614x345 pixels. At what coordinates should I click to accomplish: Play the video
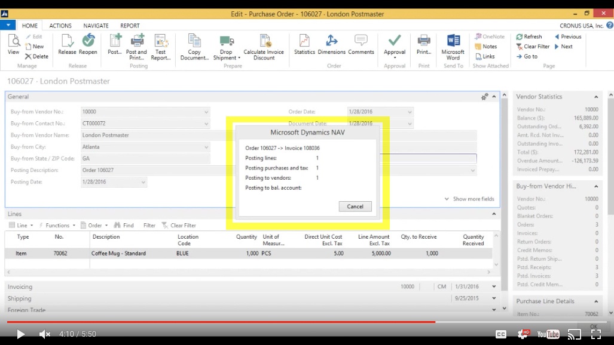(20, 334)
